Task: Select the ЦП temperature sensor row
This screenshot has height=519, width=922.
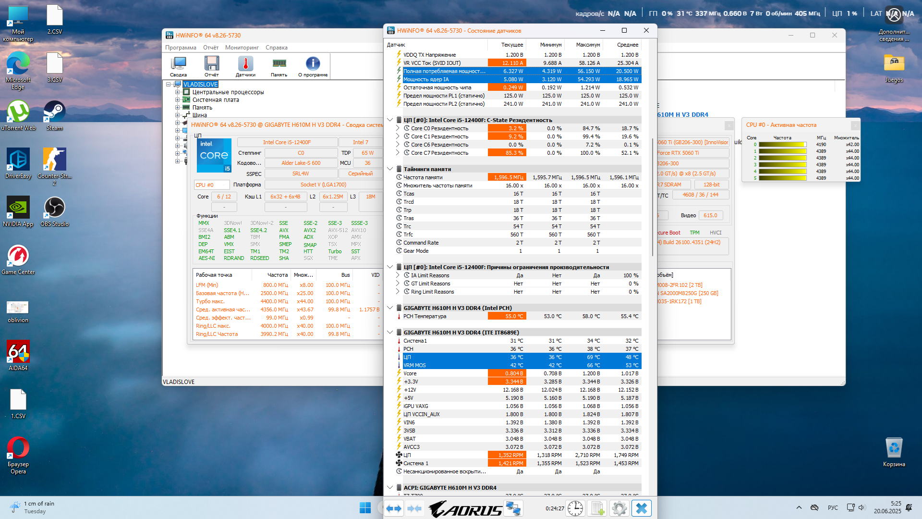Action: click(518, 357)
